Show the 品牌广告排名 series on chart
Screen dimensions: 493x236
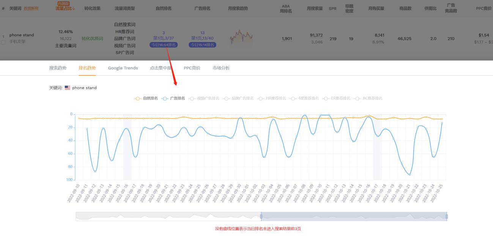click(x=238, y=98)
